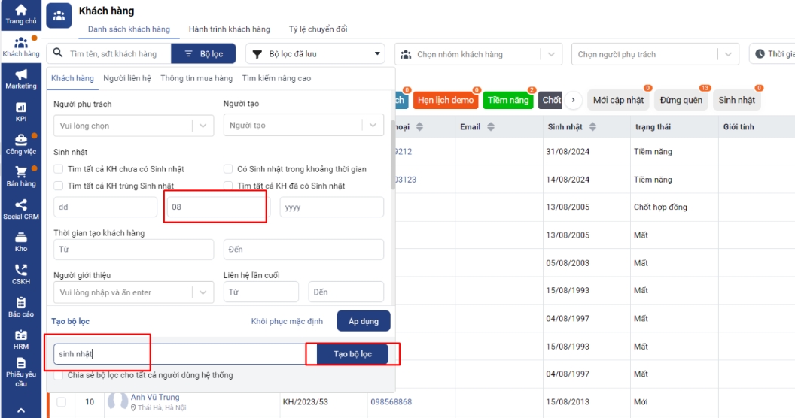Viewport: 795px width, 418px height.
Task: Tick 'Chia sẻ bộ lọc' checkbox
Action: pyautogui.click(x=59, y=375)
